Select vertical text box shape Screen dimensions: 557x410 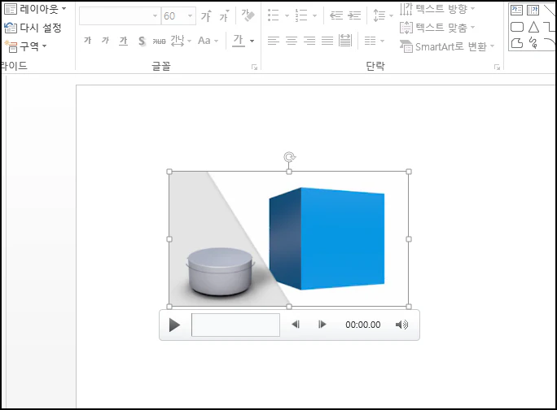pos(533,10)
